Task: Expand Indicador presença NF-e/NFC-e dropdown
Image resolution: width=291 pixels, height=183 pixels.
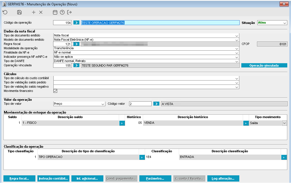Action: click(237, 57)
